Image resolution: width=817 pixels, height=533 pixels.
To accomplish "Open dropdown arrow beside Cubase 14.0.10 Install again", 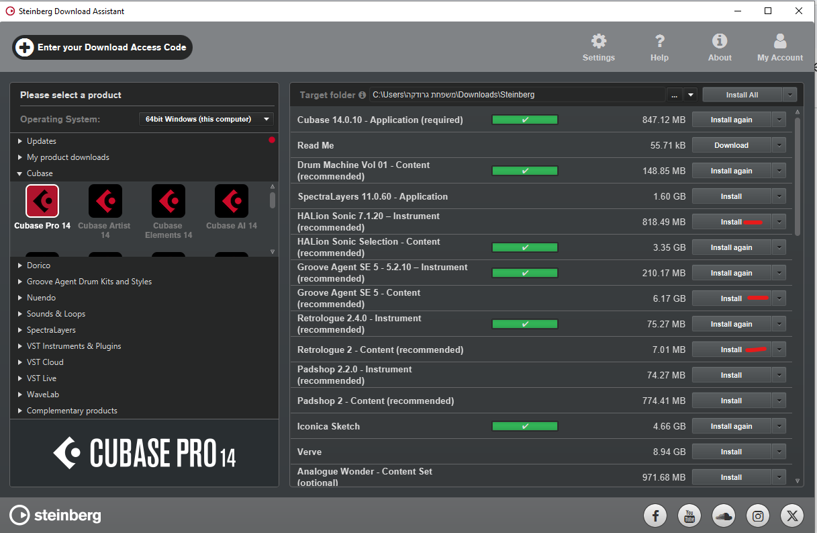I will [x=779, y=120].
